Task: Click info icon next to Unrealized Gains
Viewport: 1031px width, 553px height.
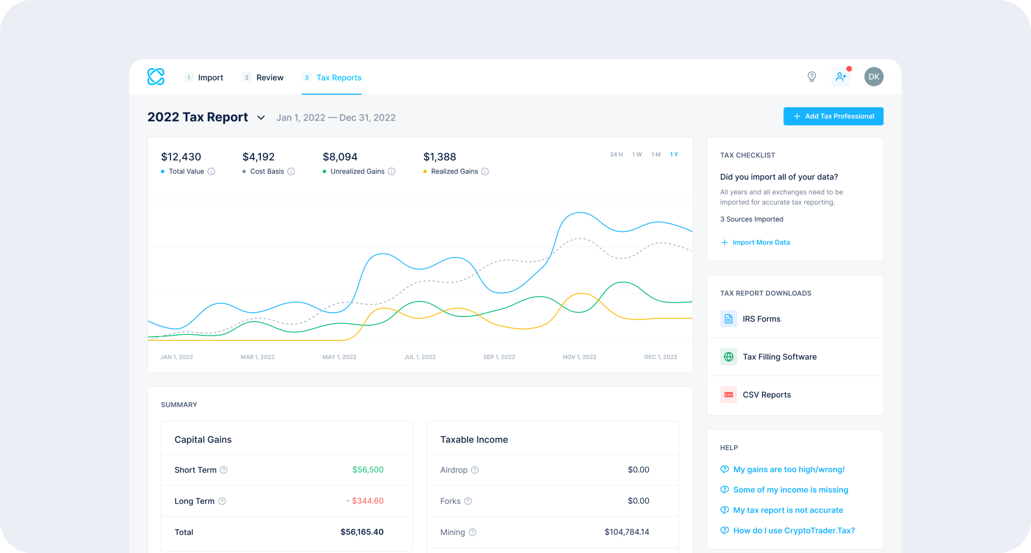Action: 392,171
